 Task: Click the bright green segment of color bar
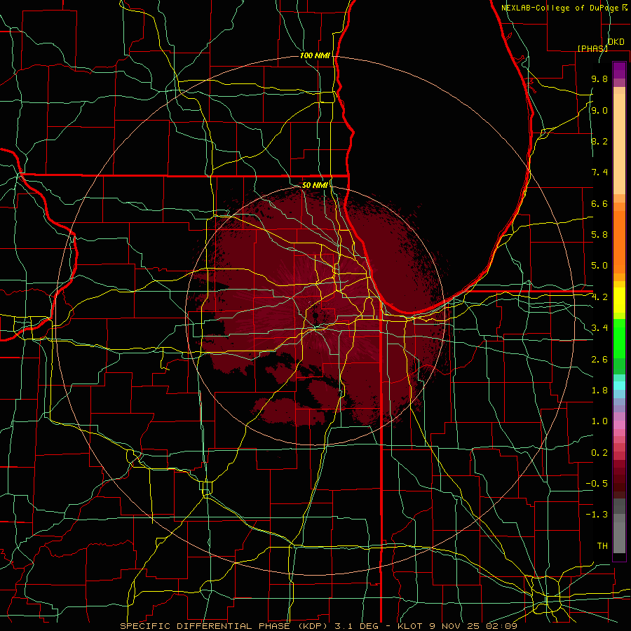pyautogui.click(x=619, y=338)
